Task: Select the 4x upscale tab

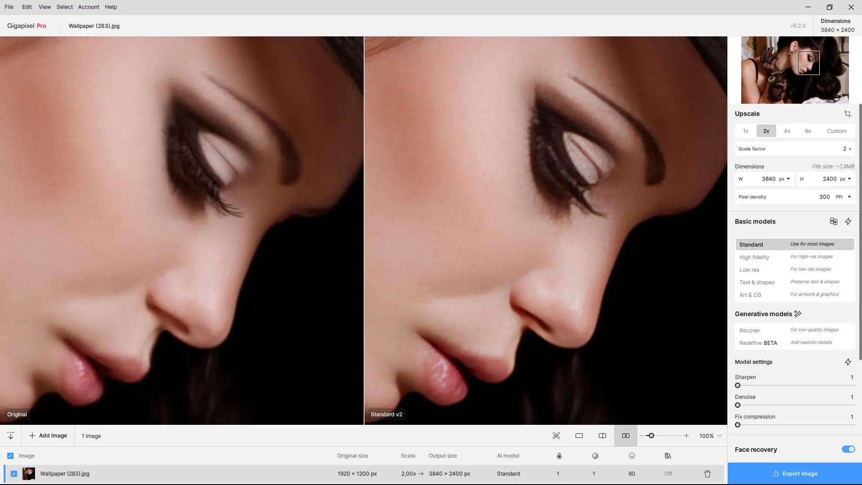Action: coord(787,131)
